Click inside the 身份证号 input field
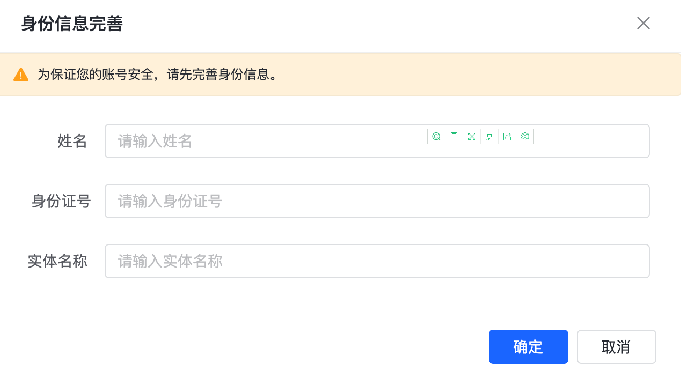The width and height of the screenshot is (681, 386). [x=322, y=201]
